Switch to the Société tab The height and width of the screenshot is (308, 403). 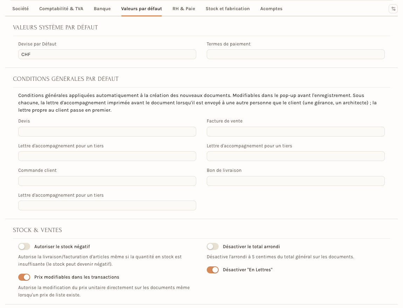click(21, 9)
